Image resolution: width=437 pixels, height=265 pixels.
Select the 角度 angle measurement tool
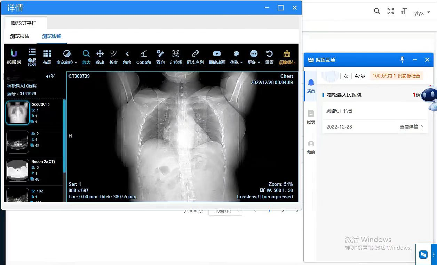127,57
